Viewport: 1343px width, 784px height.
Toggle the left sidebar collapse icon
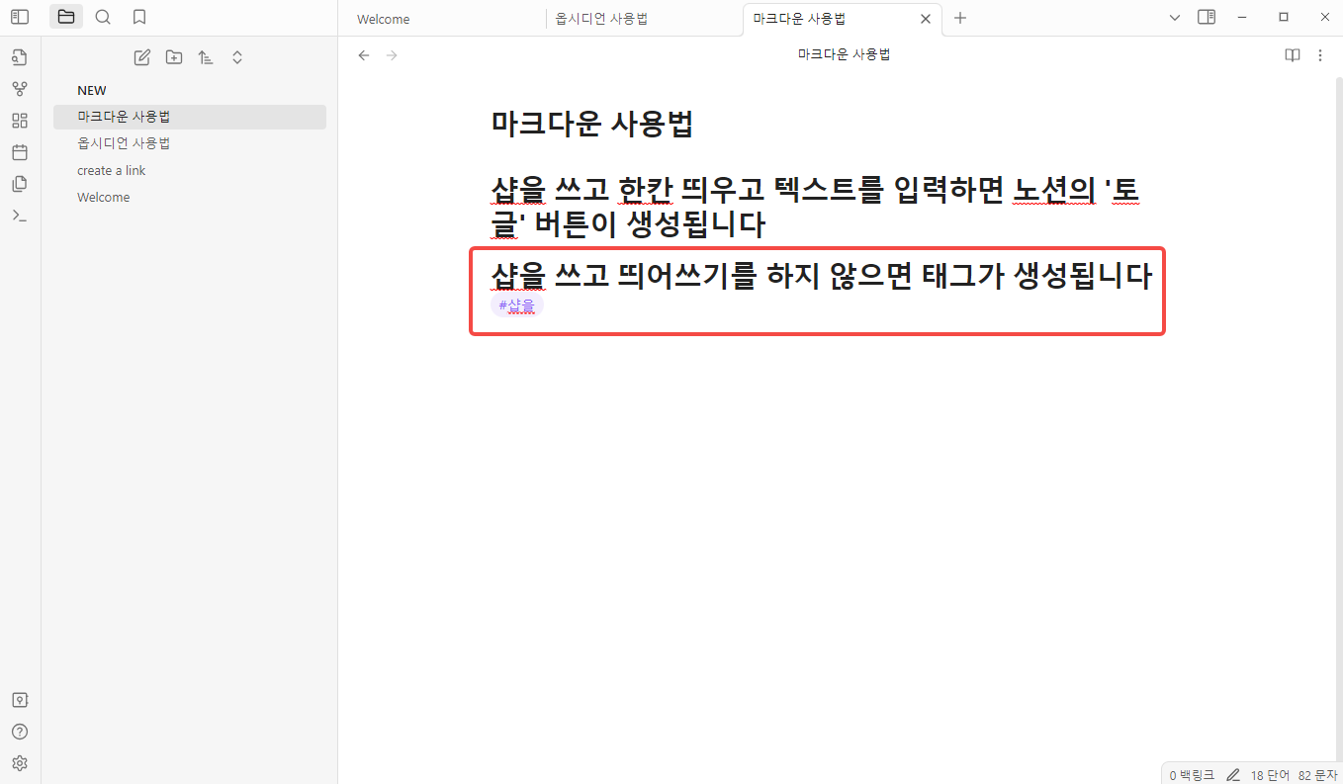click(x=20, y=17)
